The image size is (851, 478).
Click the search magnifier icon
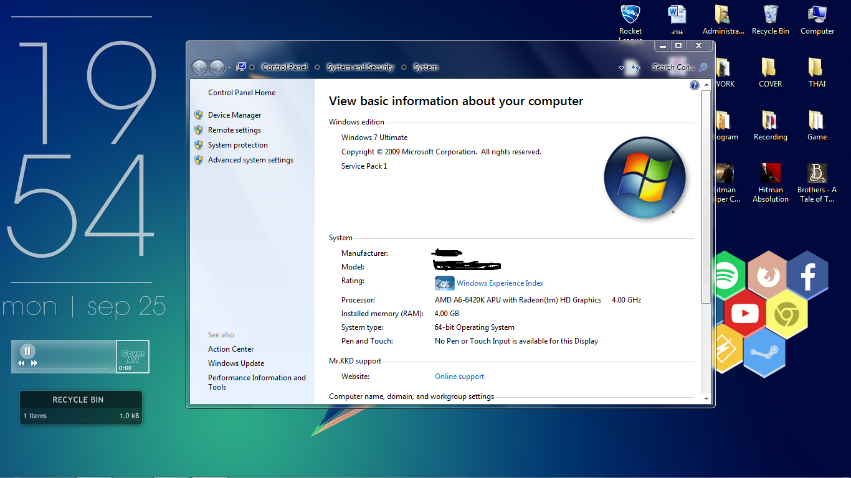point(703,67)
